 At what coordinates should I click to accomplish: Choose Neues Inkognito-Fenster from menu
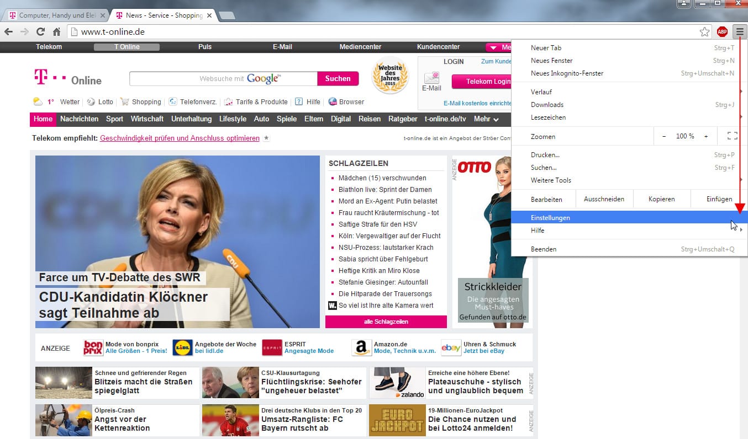click(x=629, y=73)
